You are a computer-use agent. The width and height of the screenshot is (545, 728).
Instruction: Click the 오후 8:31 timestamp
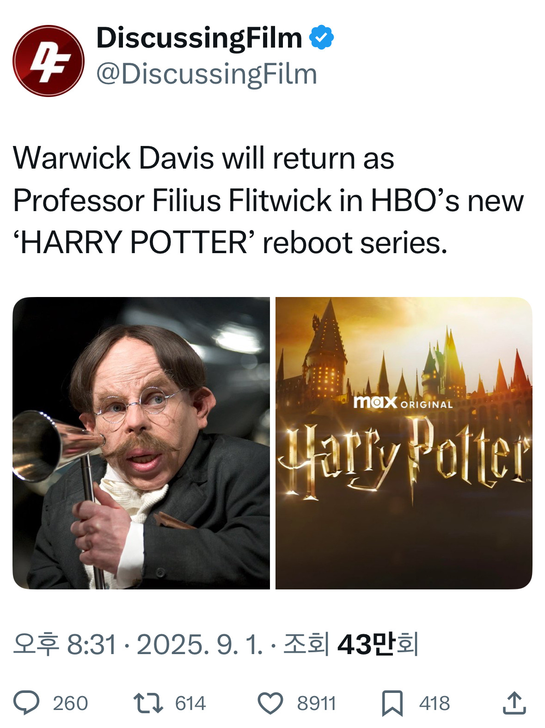pos(65,644)
